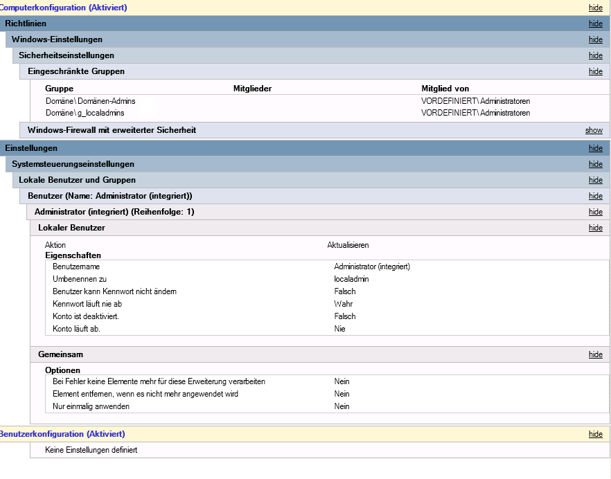Click the Nie value
Viewport: 611px width, 479px height.
click(339, 329)
